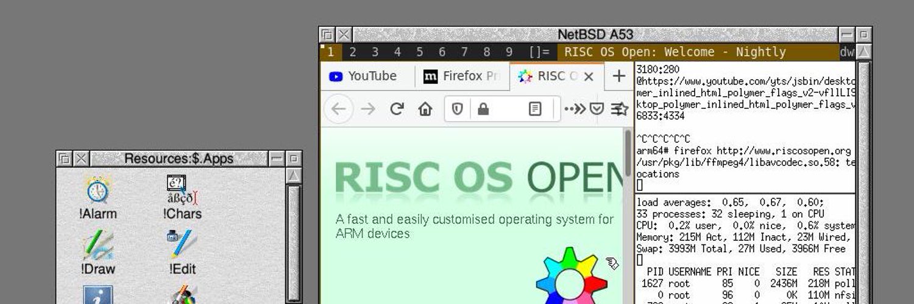Click the RISC OS OPEN page heading
The height and width of the screenshot is (304, 914).
click(x=479, y=178)
